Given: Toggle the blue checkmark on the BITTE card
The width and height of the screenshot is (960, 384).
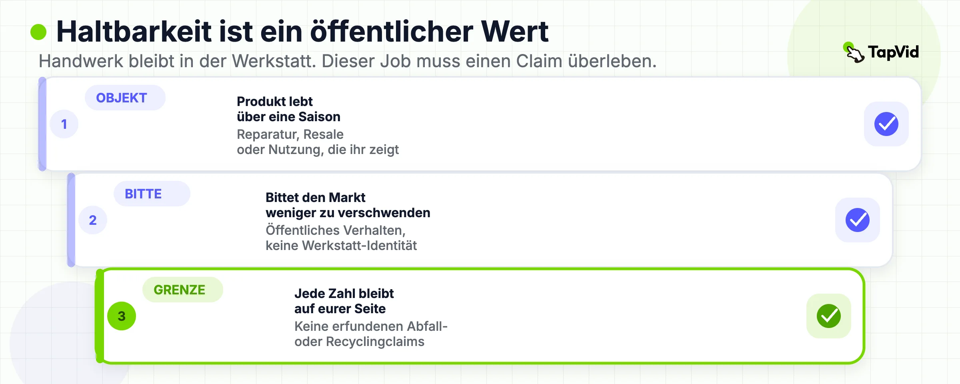Looking at the screenshot, I should pyautogui.click(x=858, y=220).
